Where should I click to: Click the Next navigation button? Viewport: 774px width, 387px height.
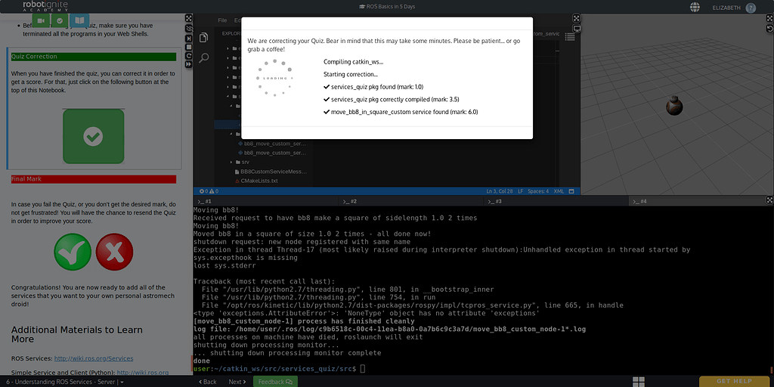click(237, 382)
